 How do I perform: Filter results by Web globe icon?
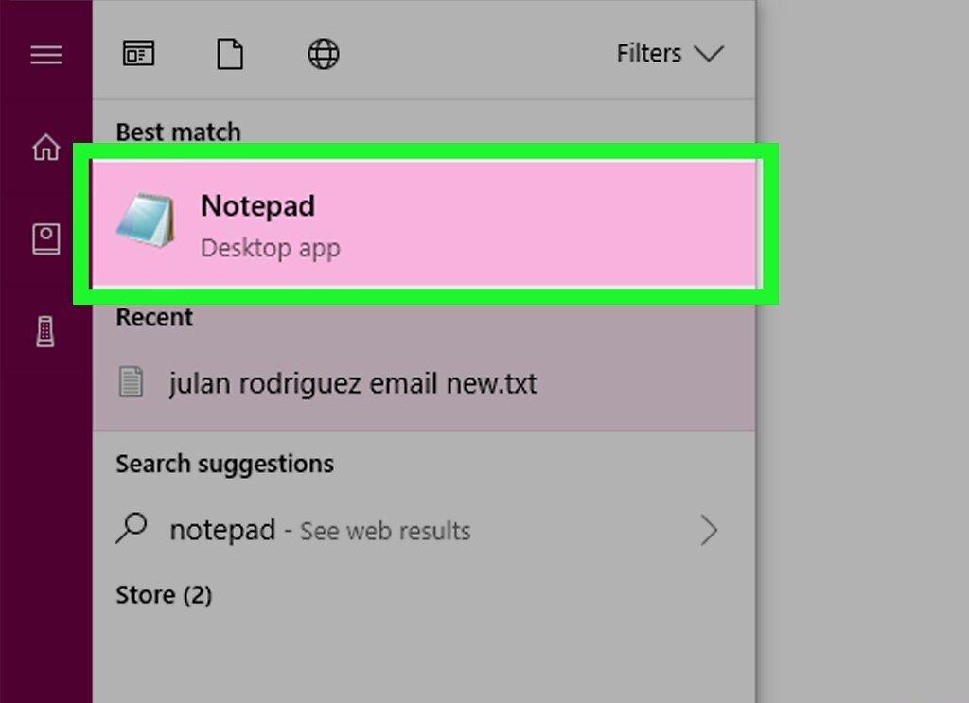tap(324, 54)
